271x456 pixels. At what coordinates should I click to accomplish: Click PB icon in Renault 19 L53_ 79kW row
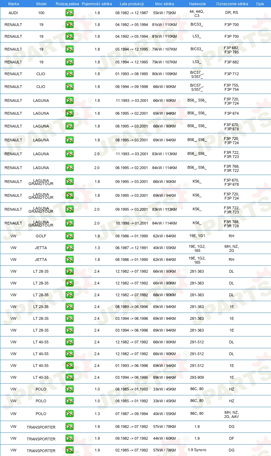pos(69,62)
